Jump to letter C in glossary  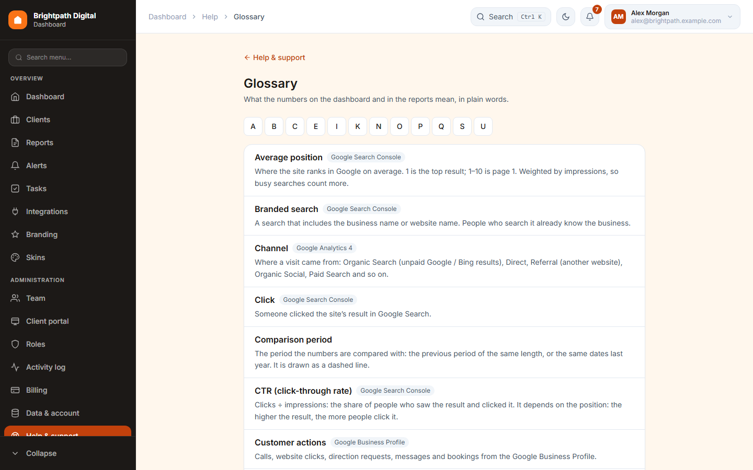[295, 126]
